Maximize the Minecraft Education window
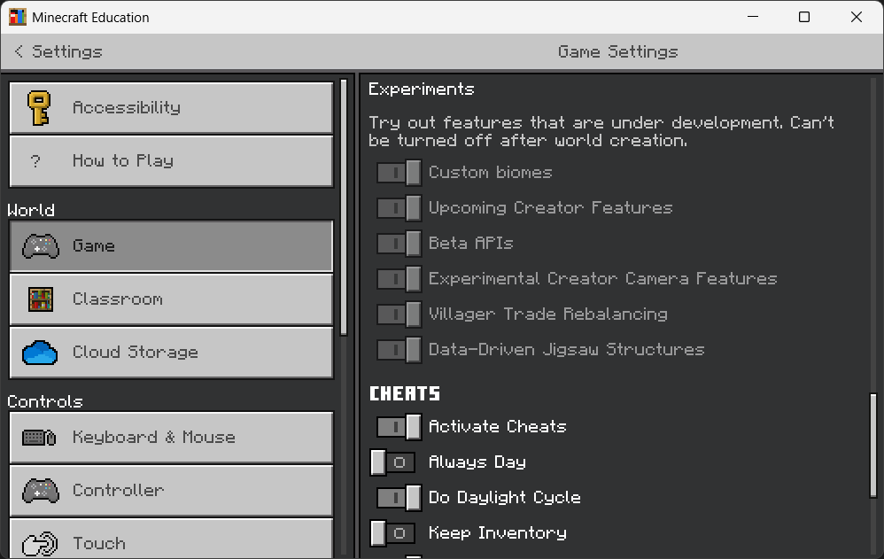 804,17
